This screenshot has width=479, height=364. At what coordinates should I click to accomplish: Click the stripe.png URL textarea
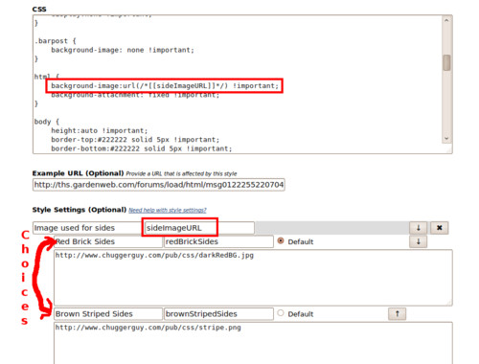[x=253, y=343]
